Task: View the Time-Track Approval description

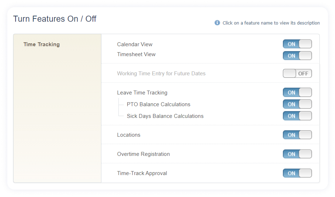Action: click(142, 173)
